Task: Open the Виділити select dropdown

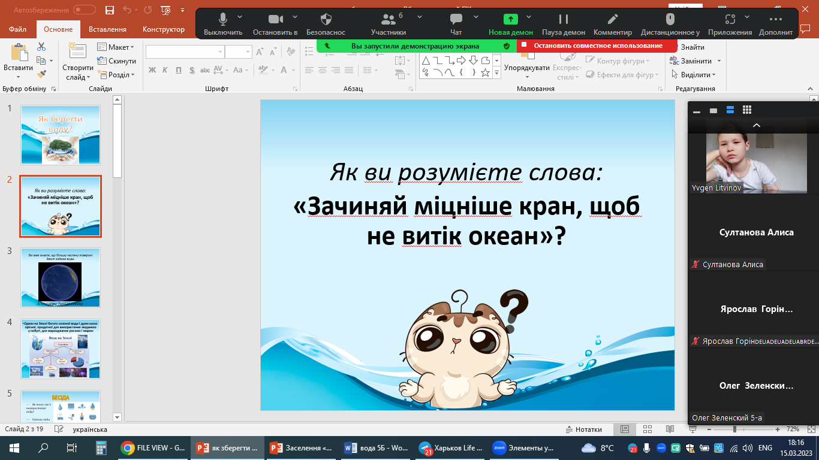Action: click(698, 75)
